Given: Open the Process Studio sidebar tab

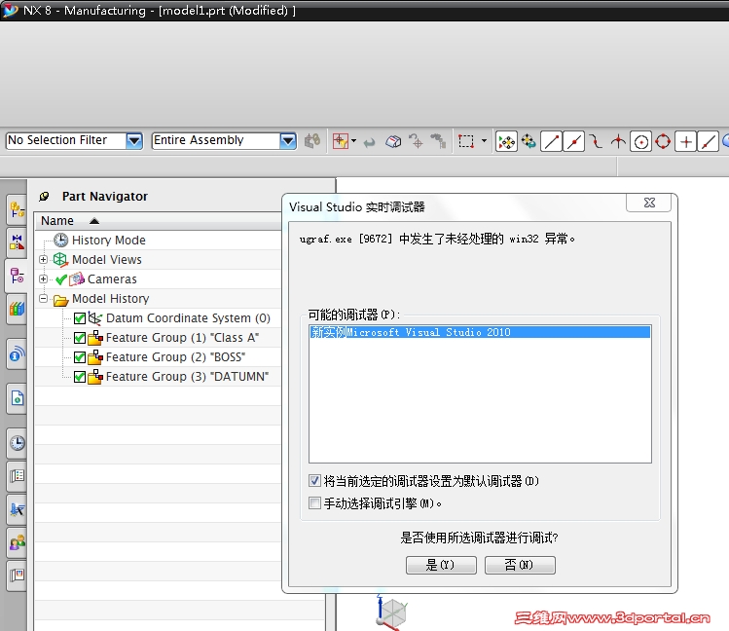Looking at the screenshot, I should point(17,509).
